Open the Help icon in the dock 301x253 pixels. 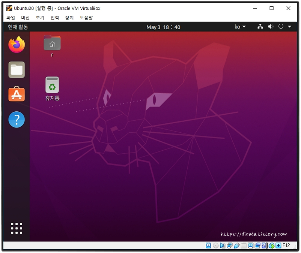pos(17,120)
